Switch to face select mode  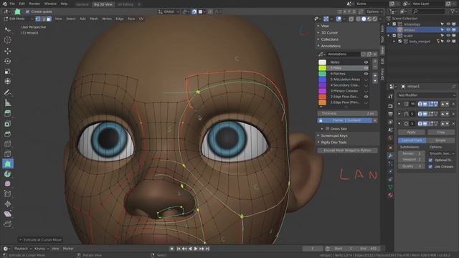tap(49, 19)
